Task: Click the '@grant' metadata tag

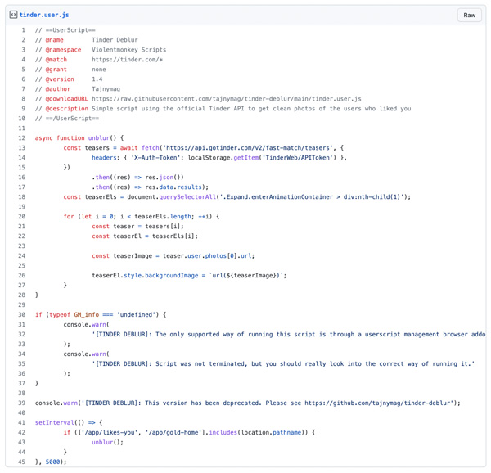Action: click(x=56, y=70)
